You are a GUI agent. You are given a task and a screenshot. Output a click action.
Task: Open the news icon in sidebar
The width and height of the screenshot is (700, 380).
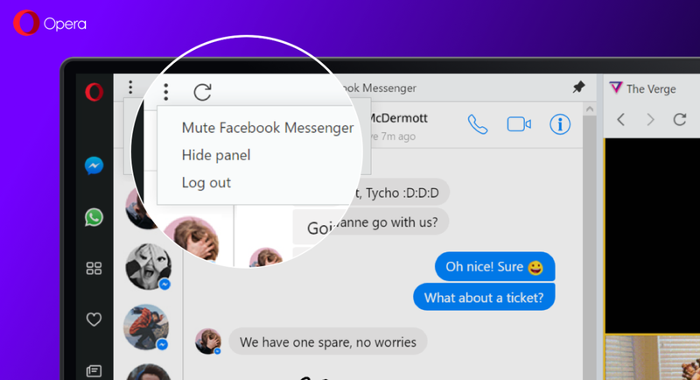point(94,370)
